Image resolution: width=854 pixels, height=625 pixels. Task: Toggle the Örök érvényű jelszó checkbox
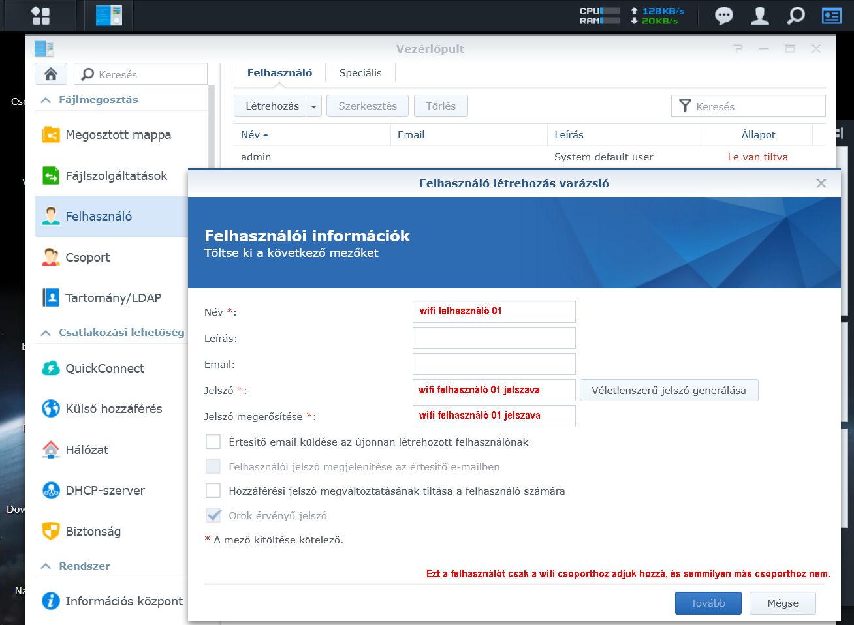(214, 515)
